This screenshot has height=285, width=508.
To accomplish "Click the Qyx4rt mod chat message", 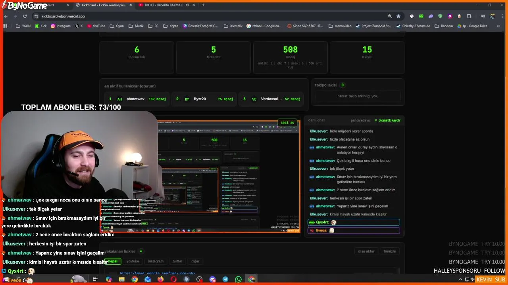I will pyautogui.click(x=354, y=222).
